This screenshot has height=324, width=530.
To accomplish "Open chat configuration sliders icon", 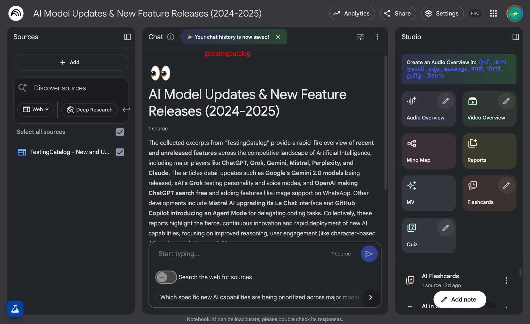I will 360,37.
